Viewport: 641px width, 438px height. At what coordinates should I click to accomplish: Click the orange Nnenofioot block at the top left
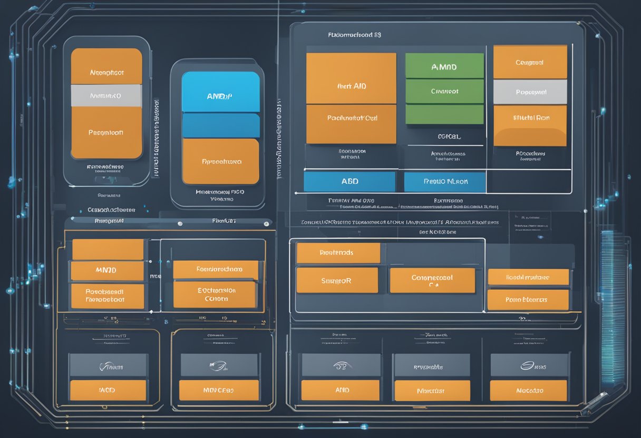click(x=106, y=66)
